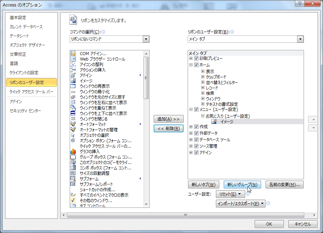This screenshot has height=233, width=323.
Task: Click the command list vertical scrollbar thumb
Action: [x=146, y=78]
